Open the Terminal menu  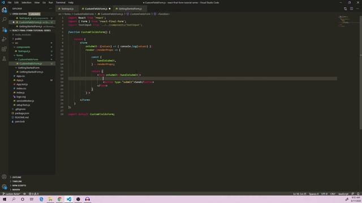61,2
